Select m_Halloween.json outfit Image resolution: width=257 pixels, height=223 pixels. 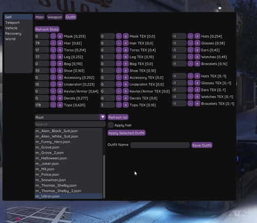click(68, 158)
